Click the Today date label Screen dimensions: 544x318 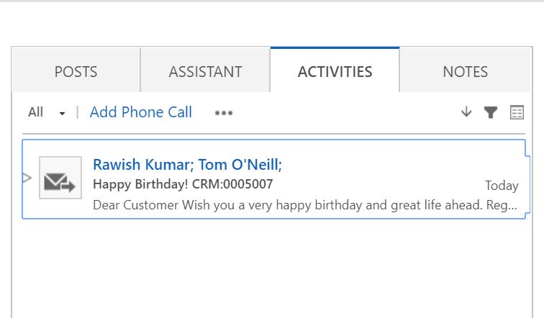click(x=502, y=186)
